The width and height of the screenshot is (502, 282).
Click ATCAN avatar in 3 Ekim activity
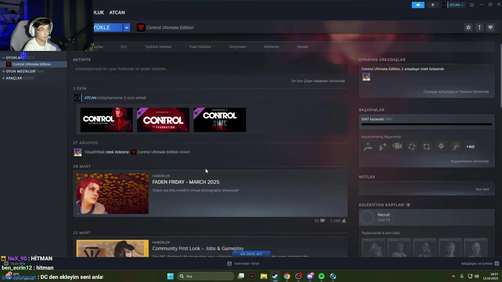tap(78, 98)
